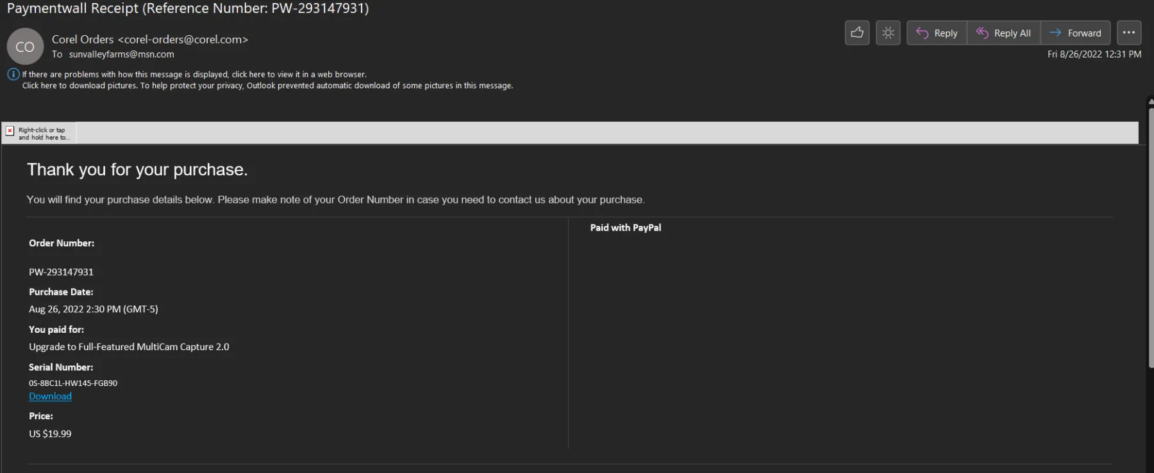This screenshot has height=473, width=1154.
Task: Click the CO sender avatar
Action: tap(25, 47)
